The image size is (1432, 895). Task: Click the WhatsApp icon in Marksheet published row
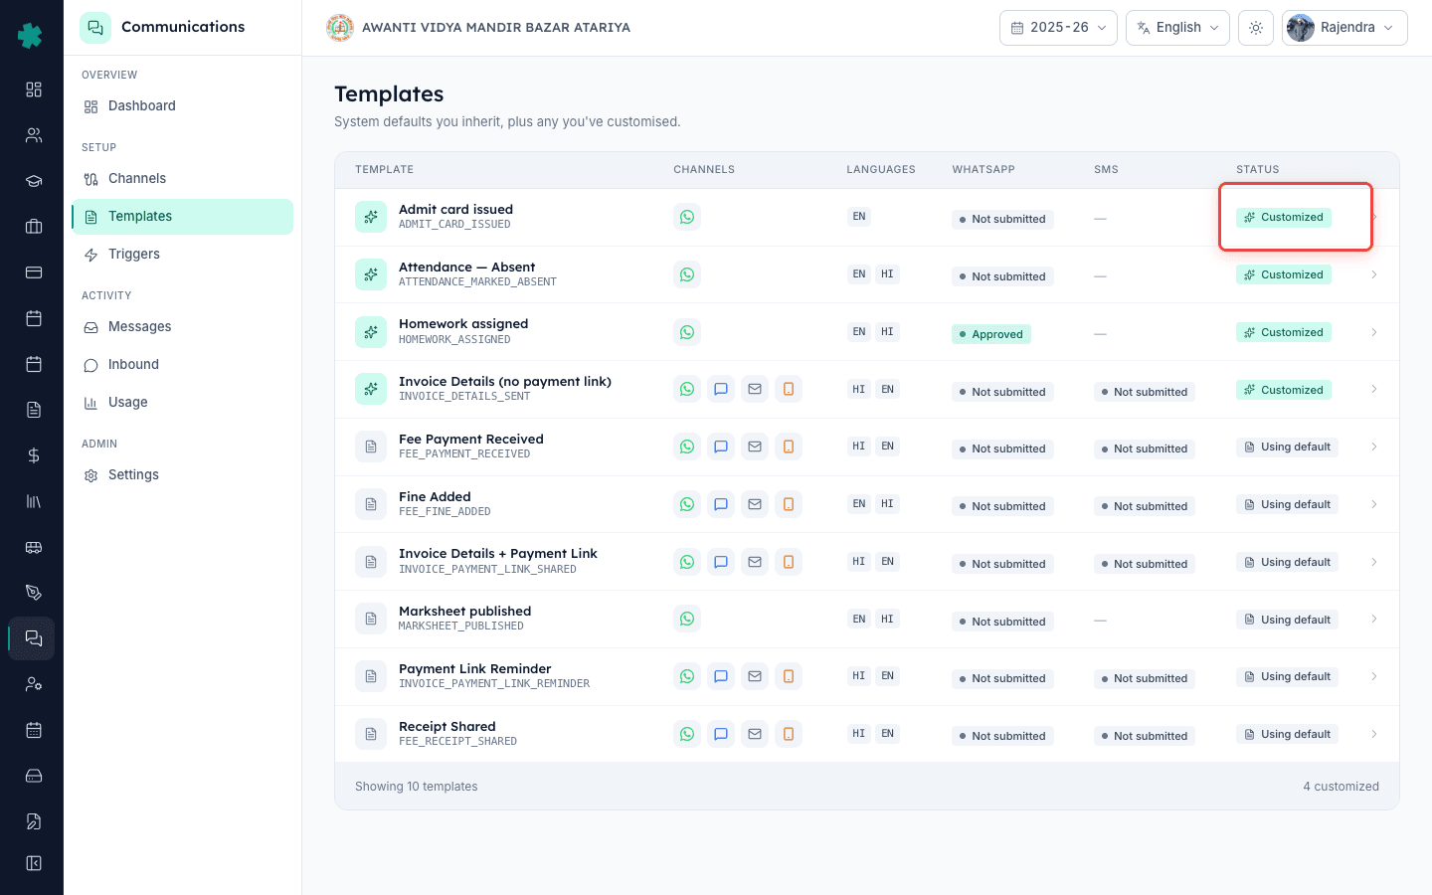tap(687, 619)
